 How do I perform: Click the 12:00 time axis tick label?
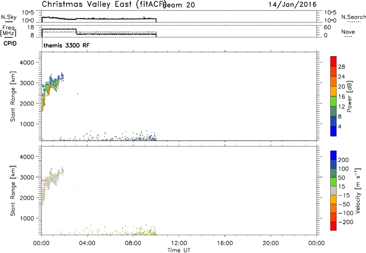179,243
